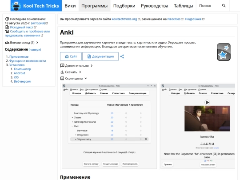Click the file icon next to Исходный текст
240x180 pixels.
(x=7, y=27)
